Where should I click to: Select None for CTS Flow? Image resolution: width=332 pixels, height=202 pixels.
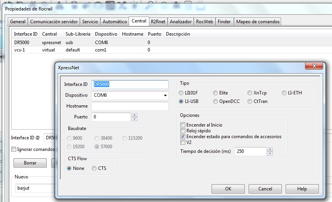[69, 168]
